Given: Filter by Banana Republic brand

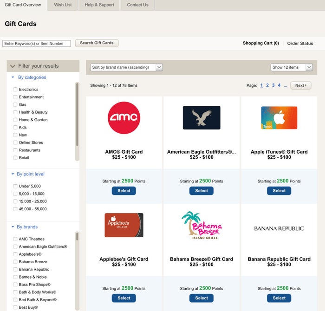Looking at the screenshot, I should click(15, 269).
